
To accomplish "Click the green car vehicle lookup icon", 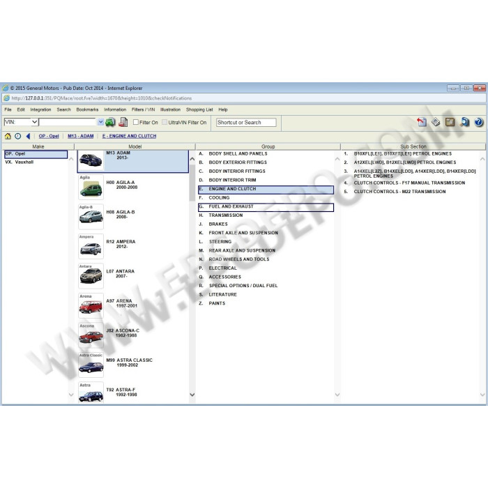I will click(x=110, y=122).
